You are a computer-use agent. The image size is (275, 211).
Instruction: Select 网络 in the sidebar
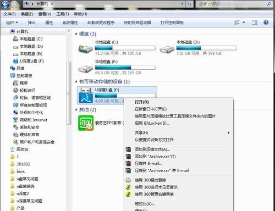tap(20, 68)
